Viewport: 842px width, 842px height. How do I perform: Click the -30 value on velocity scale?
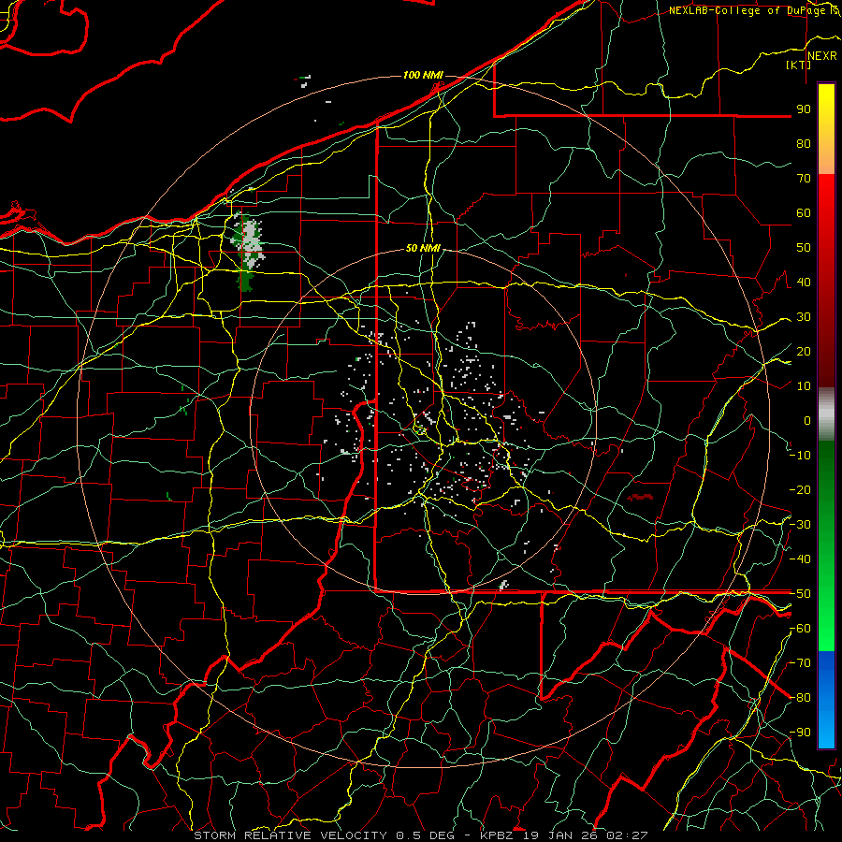pos(800,525)
